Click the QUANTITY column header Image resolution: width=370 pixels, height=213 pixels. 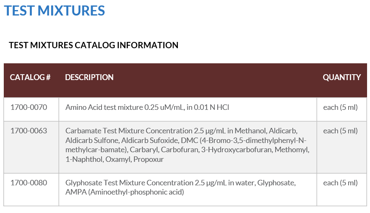pos(341,77)
